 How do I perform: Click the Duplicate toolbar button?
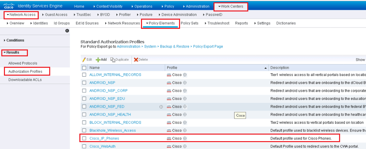point(120,60)
